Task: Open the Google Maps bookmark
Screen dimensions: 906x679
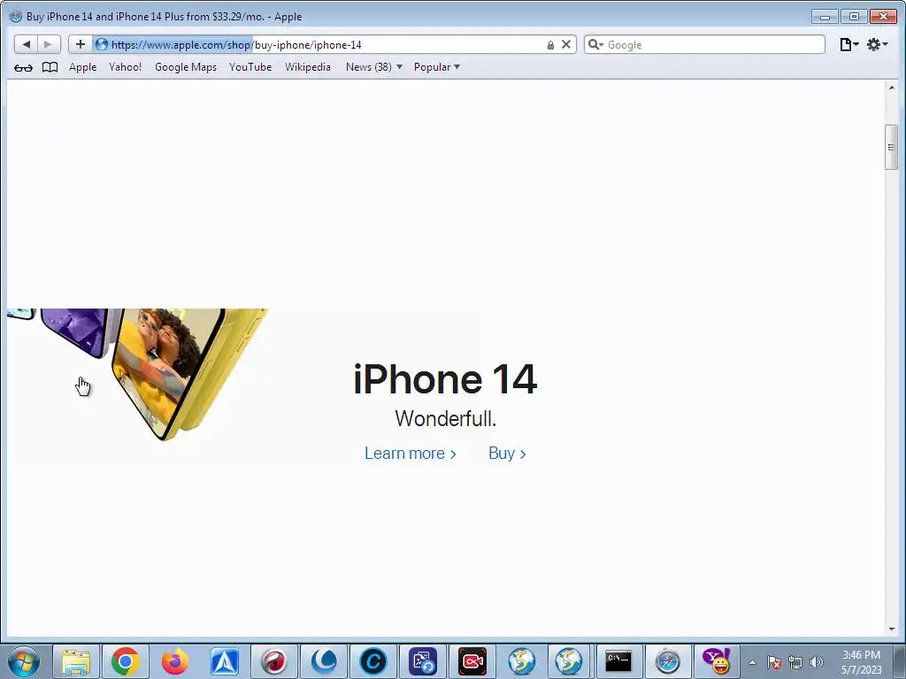Action: click(x=186, y=67)
